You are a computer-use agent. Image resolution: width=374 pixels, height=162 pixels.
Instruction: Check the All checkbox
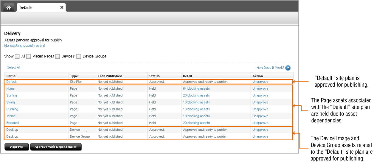click(17, 56)
